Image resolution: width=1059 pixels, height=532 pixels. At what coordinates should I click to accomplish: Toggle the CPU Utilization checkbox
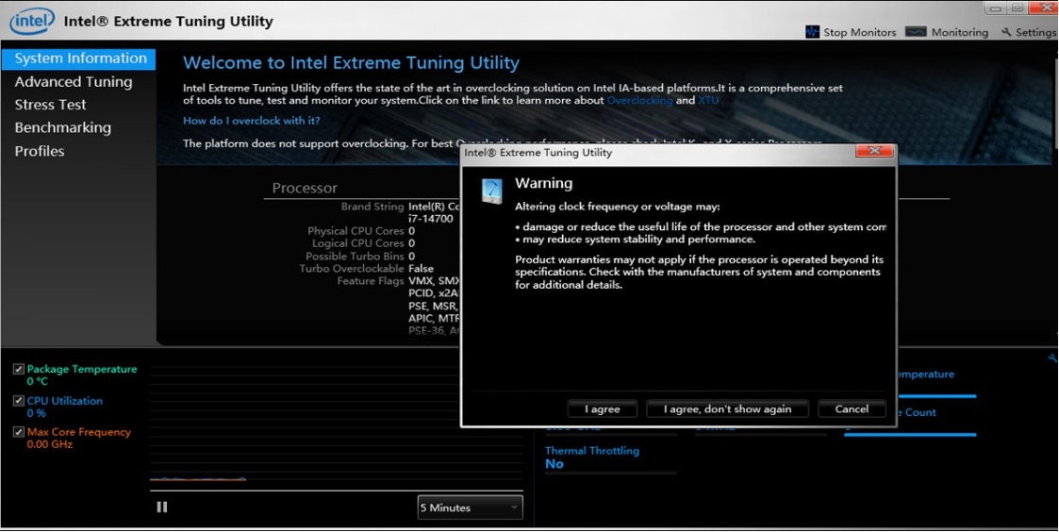point(19,401)
